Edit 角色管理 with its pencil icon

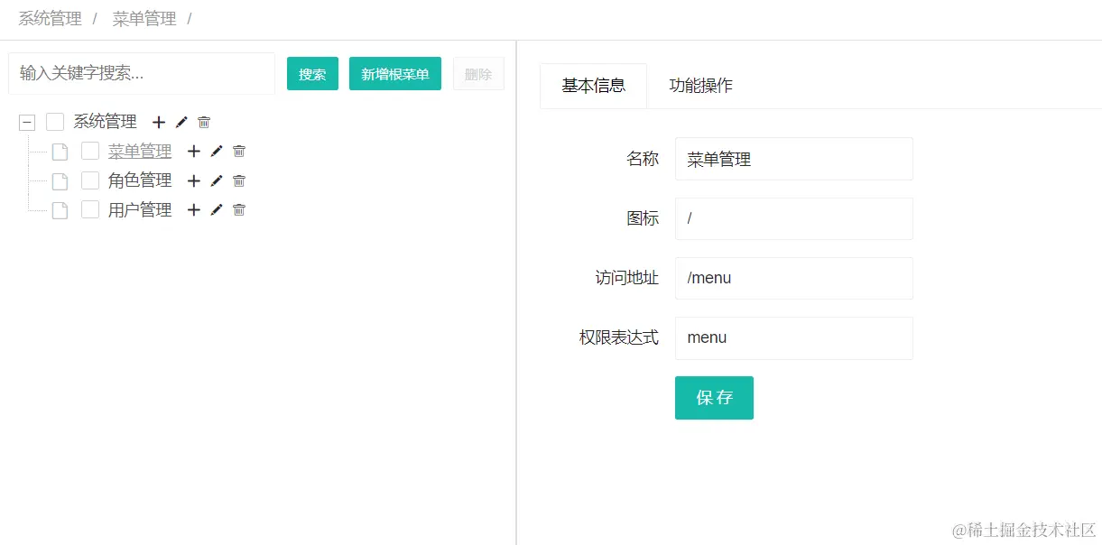click(216, 180)
